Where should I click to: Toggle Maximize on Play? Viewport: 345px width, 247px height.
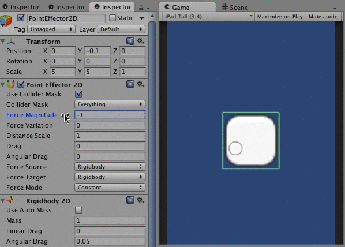click(x=280, y=17)
